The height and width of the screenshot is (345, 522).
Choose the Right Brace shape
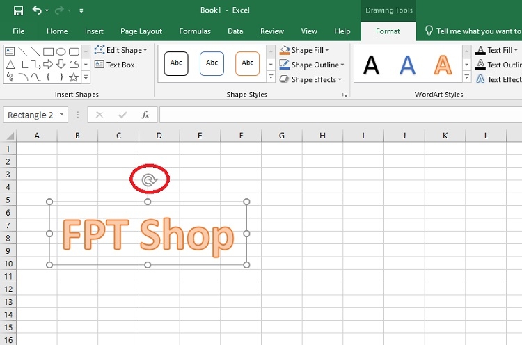61,77
